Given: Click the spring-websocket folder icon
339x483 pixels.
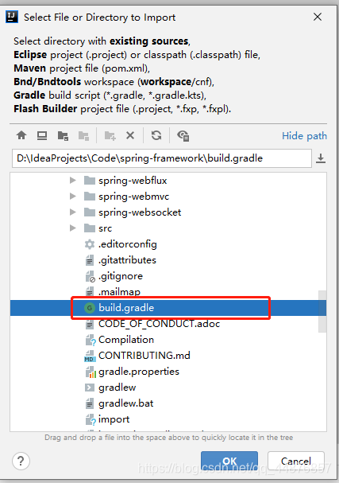Looking at the screenshot, I should point(90,212).
